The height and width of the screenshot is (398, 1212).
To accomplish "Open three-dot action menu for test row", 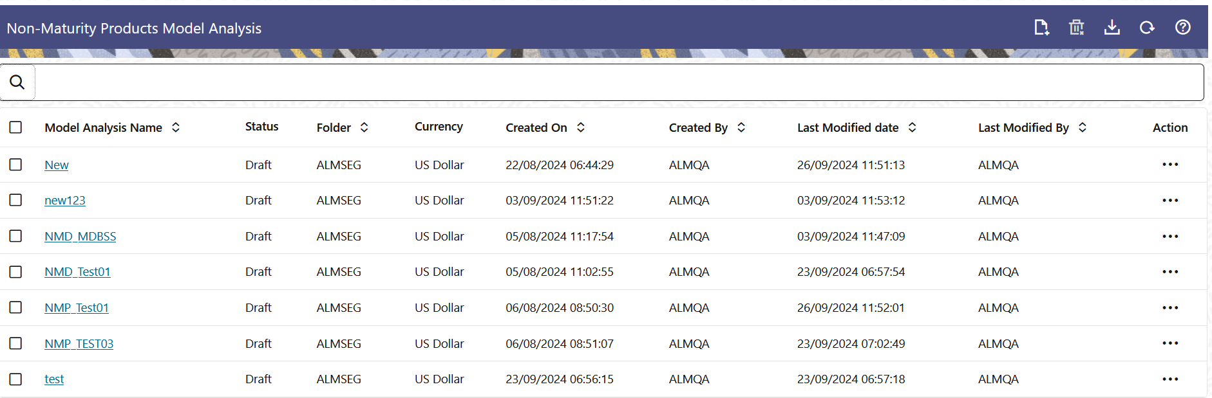I will coord(1170,379).
